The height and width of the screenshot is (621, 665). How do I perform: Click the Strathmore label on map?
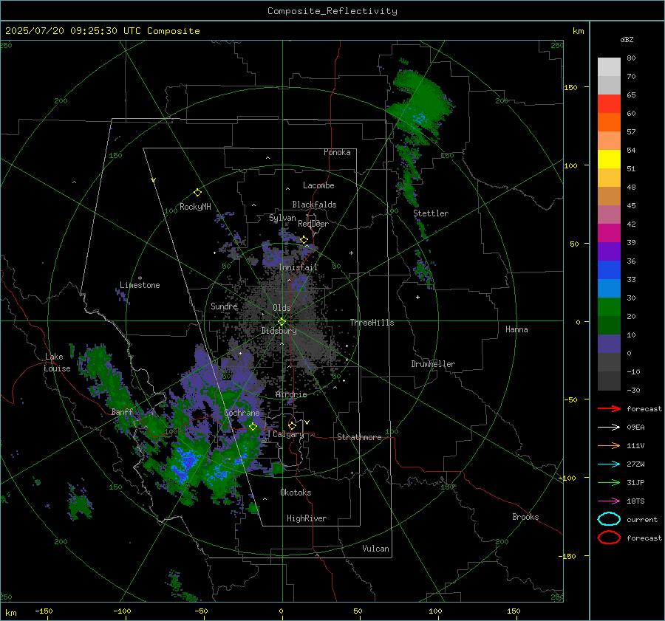(359, 437)
